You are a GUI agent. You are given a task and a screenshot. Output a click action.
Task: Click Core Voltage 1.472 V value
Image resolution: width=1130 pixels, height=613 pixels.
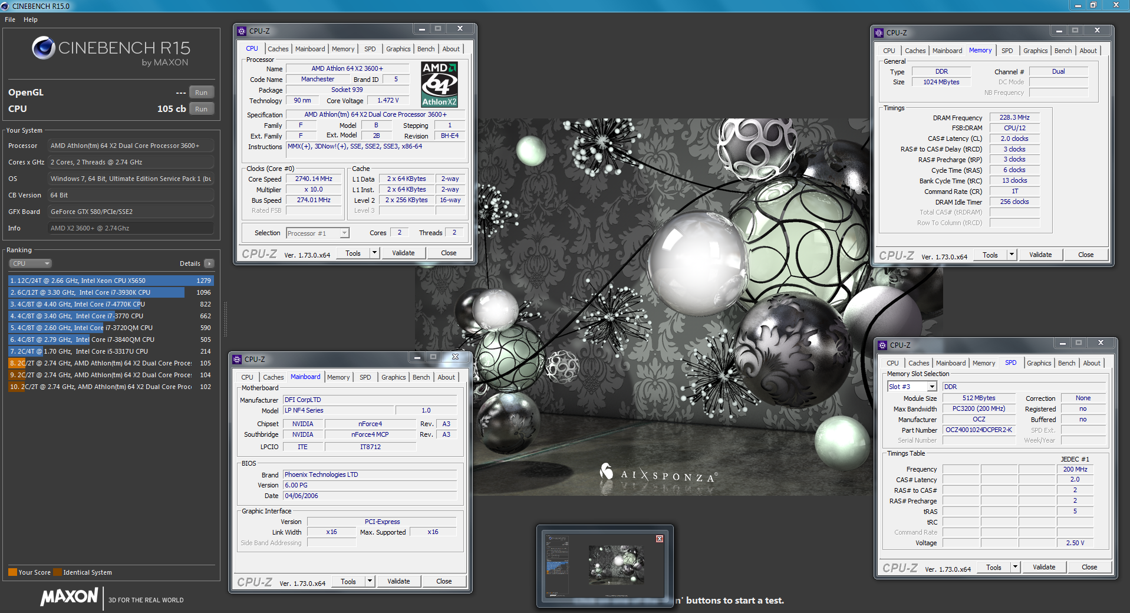point(388,101)
